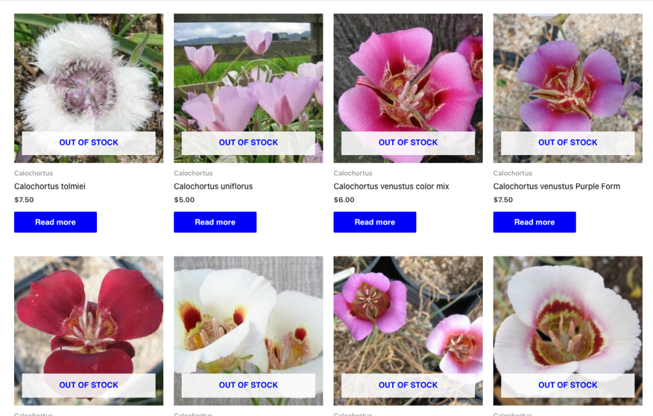Open the white flowers with red spots thumbnail

(248, 331)
